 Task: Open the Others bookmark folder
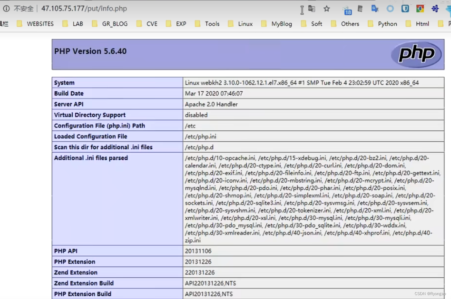(x=345, y=24)
